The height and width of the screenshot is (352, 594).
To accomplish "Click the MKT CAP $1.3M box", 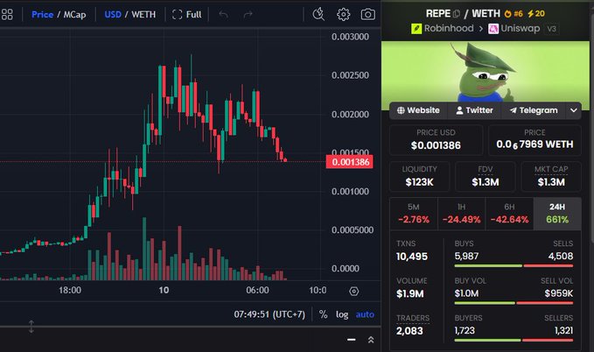I will (x=551, y=176).
